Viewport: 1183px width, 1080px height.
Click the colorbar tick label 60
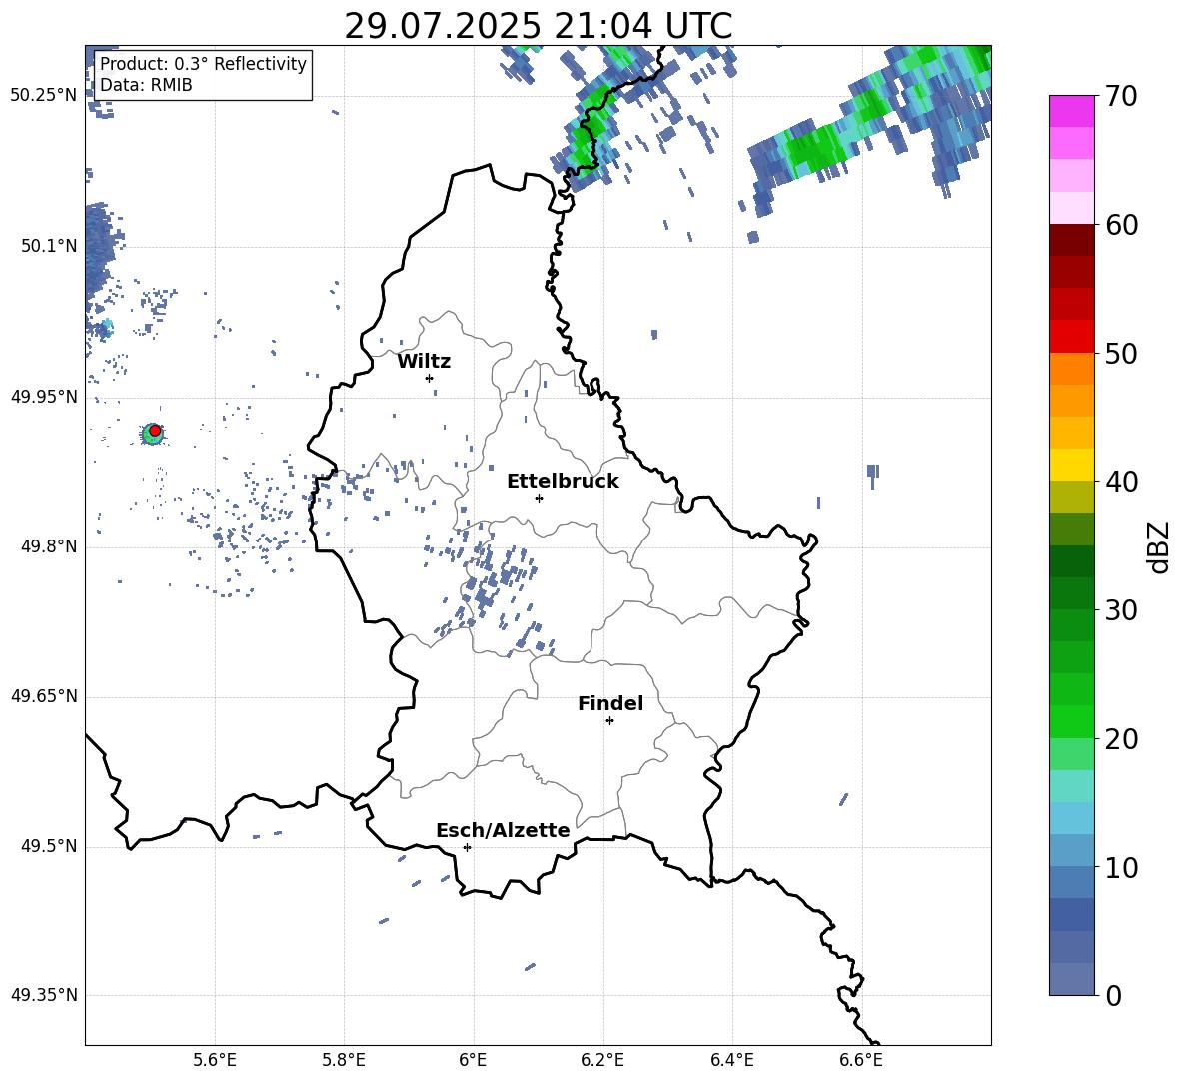(x=1121, y=225)
